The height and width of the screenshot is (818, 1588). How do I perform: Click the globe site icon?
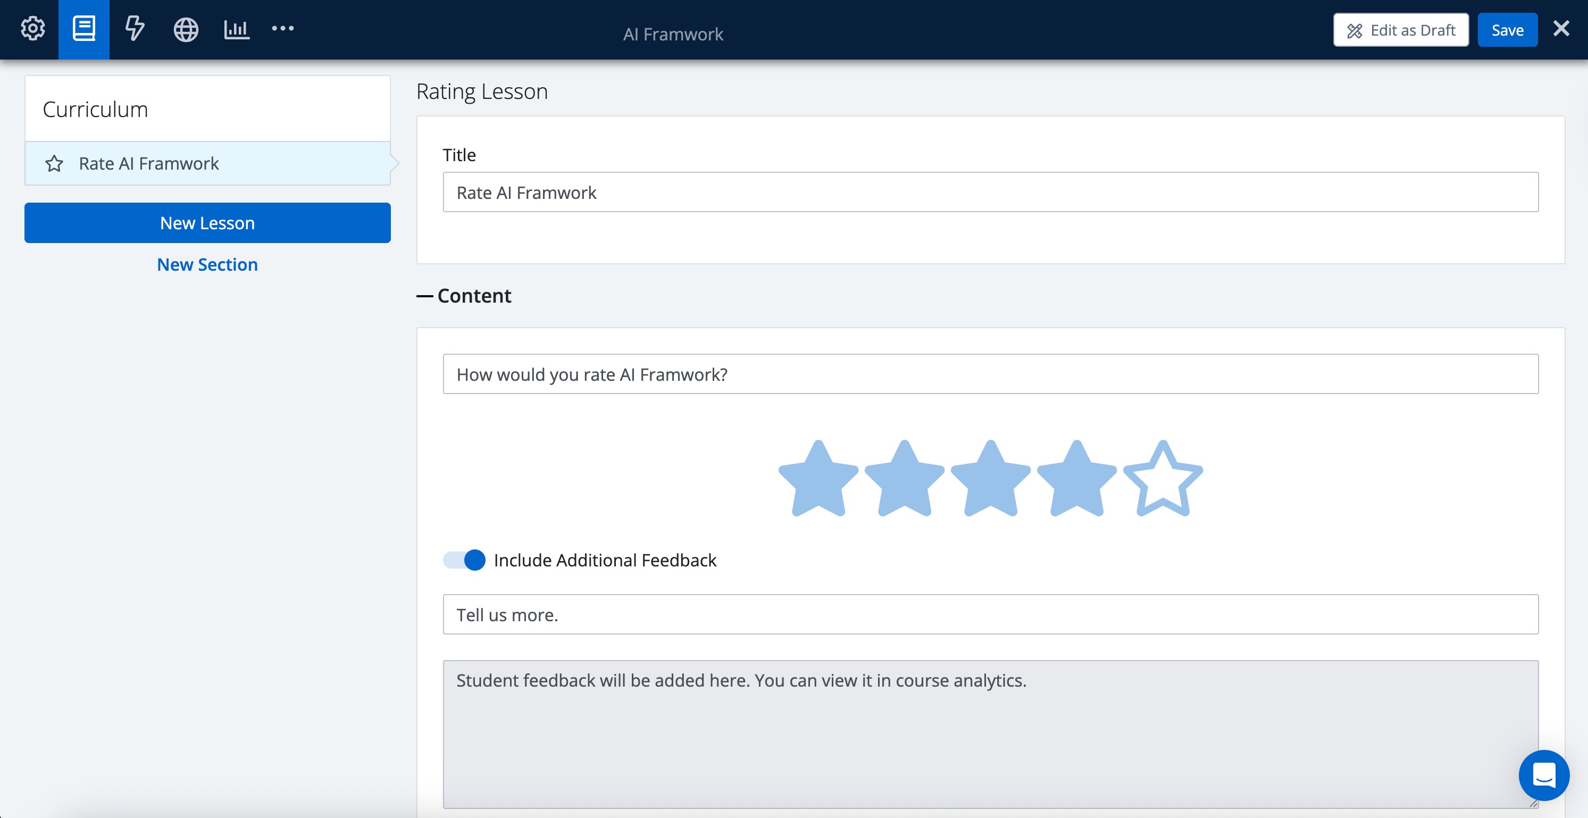click(x=186, y=29)
